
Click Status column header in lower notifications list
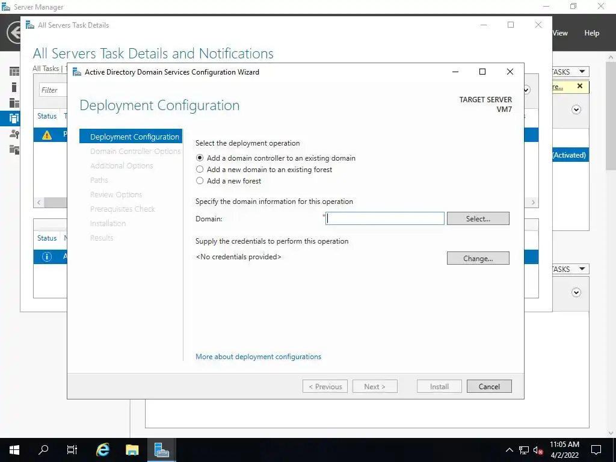(x=47, y=238)
